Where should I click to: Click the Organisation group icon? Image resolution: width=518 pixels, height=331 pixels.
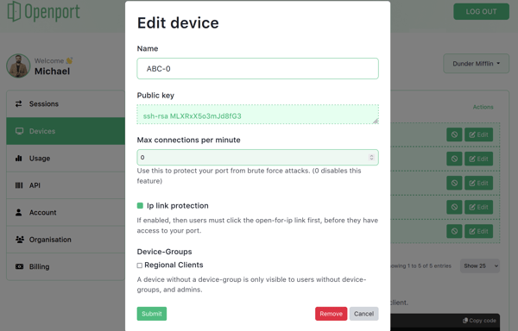[x=20, y=240]
